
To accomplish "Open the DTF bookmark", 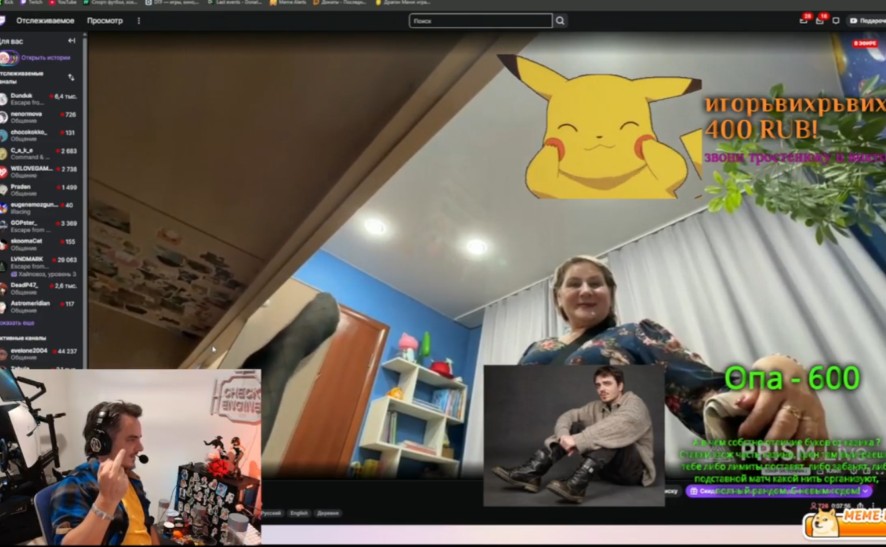I will coord(173,3).
